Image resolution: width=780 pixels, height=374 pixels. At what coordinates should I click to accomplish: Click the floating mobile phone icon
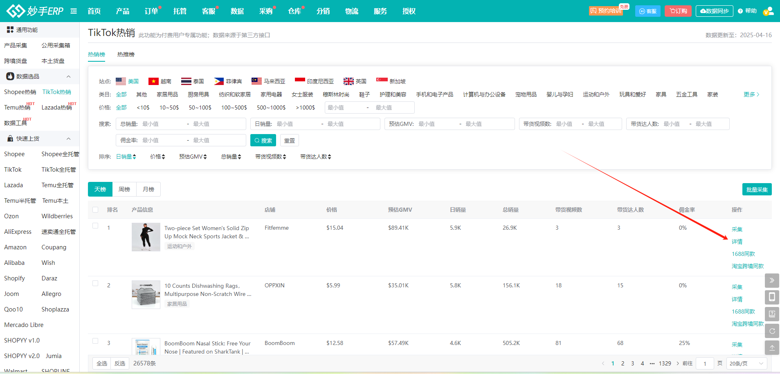(772, 297)
